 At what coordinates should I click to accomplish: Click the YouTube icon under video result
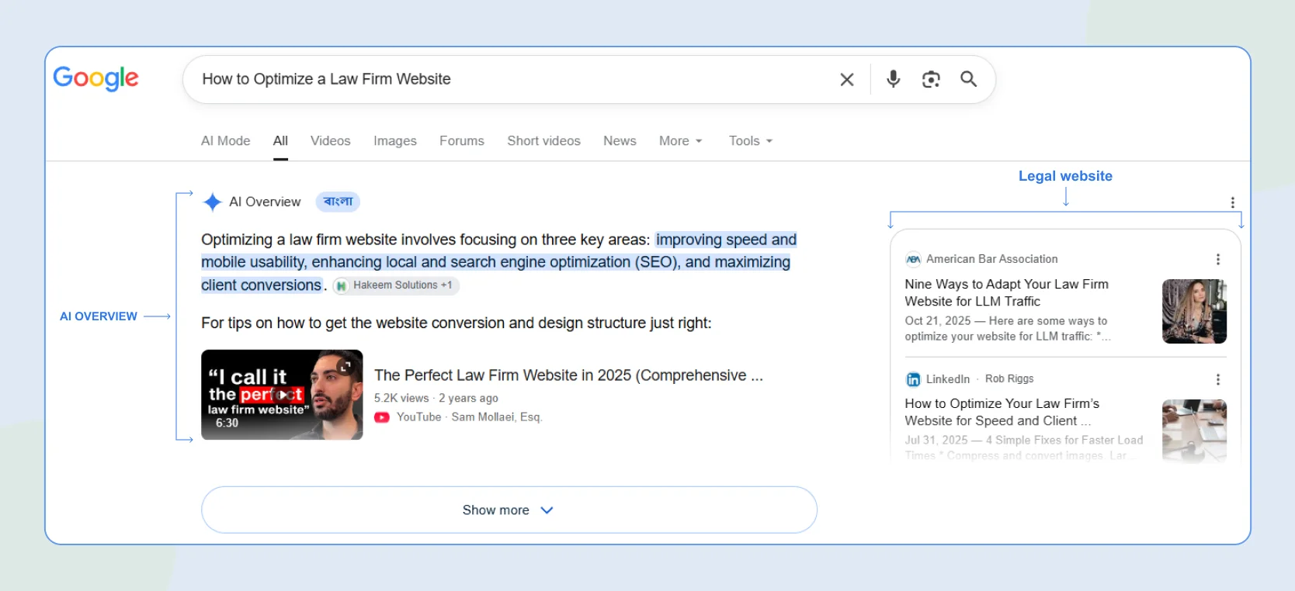coord(382,417)
